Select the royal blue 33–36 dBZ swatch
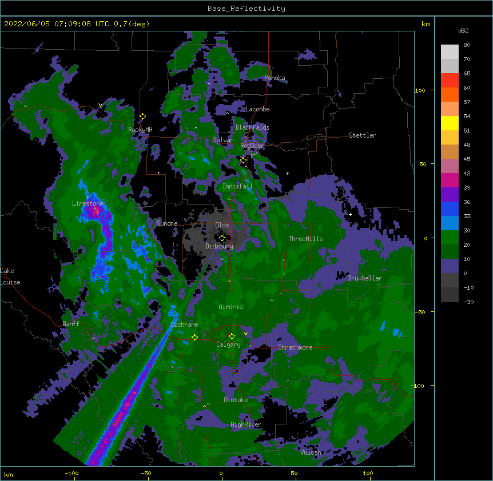Viewport: 493px width, 481px height. pyautogui.click(x=450, y=209)
